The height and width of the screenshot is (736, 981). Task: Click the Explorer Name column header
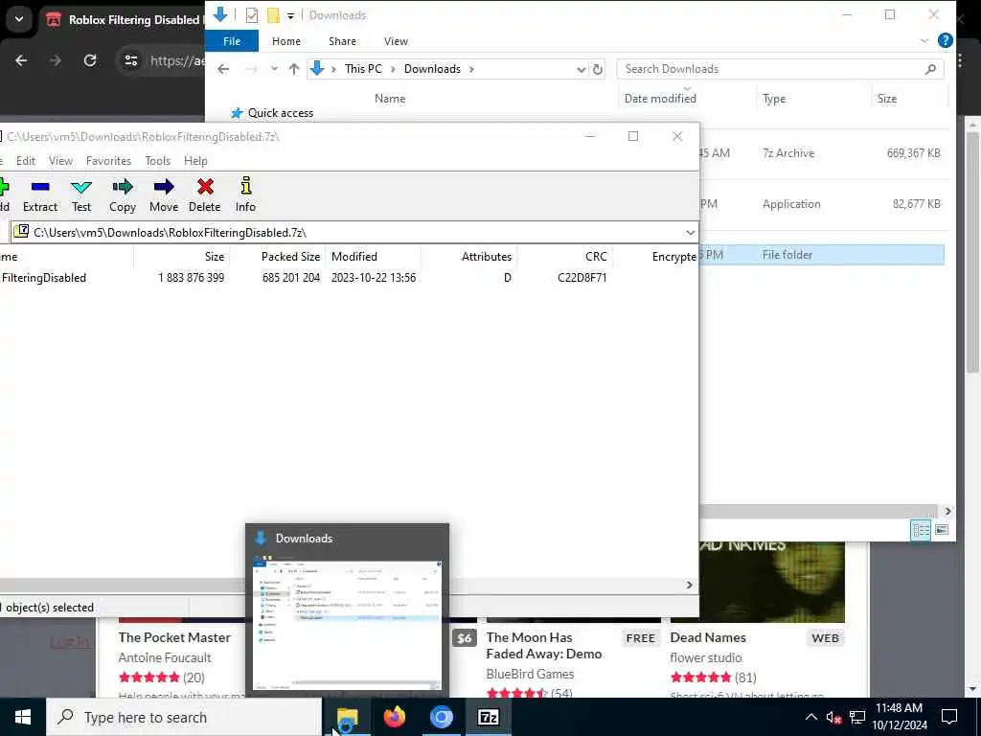coord(390,99)
